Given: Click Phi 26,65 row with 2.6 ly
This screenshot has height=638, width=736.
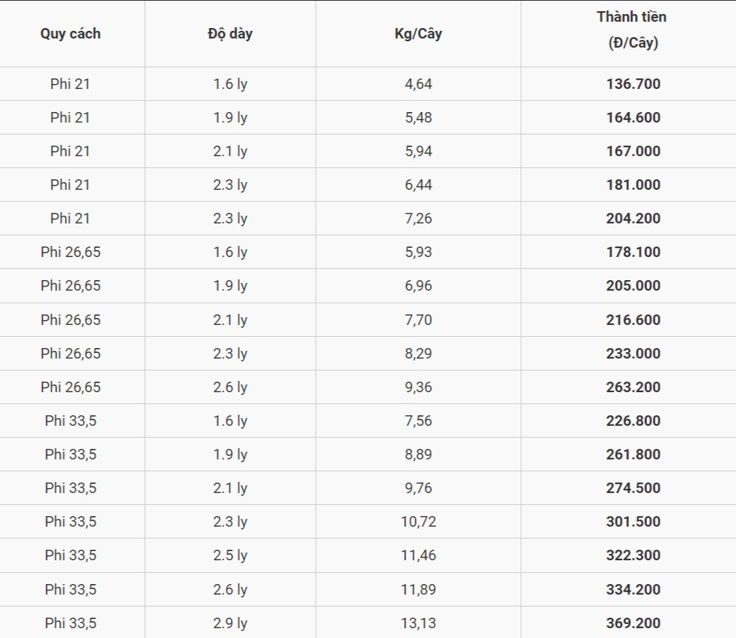Looking at the screenshot, I should (71, 387).
